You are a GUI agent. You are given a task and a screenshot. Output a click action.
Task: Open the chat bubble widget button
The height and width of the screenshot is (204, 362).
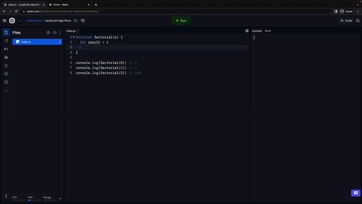pyautogui.click(x=356, y=193)
